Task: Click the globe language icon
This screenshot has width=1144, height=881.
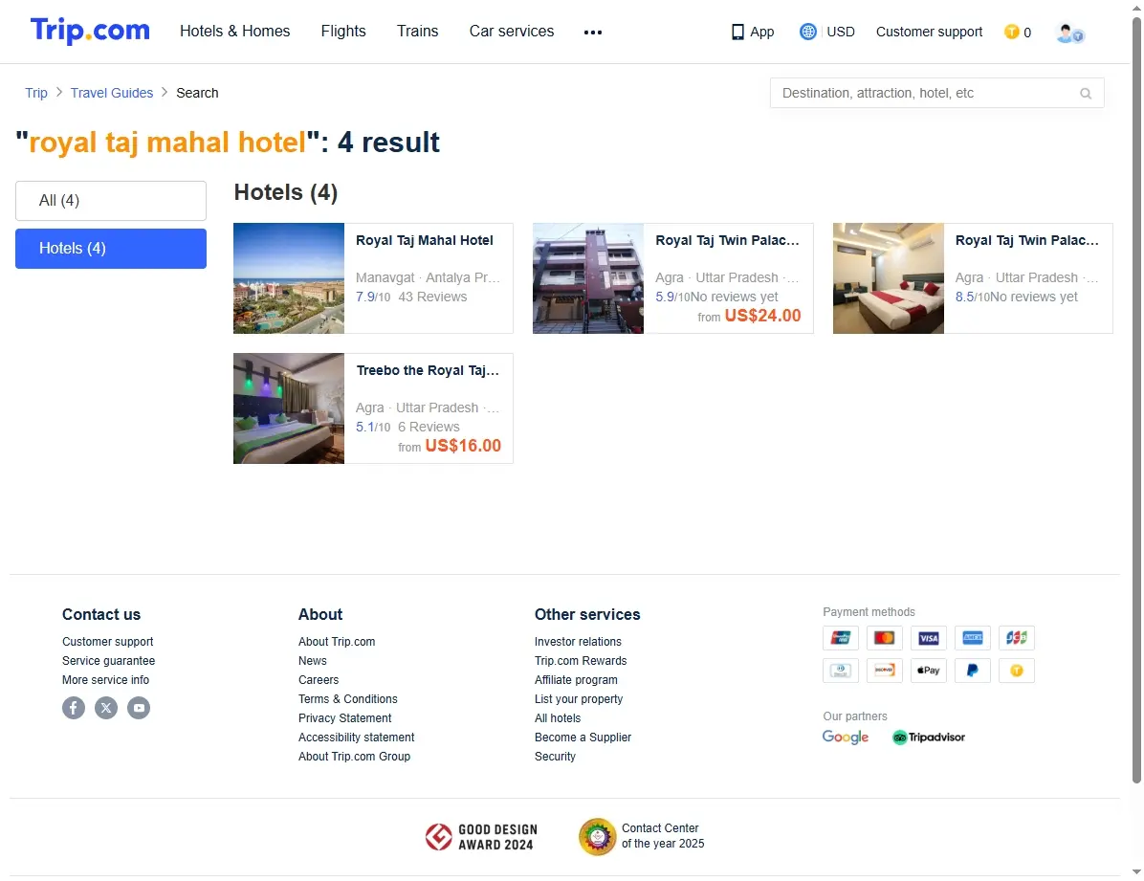Action: (807, 33)
